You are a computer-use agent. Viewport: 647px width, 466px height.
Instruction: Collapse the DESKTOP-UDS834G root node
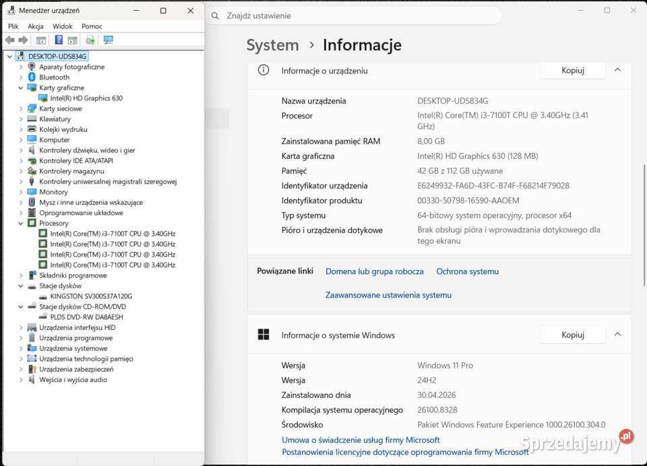9,57
